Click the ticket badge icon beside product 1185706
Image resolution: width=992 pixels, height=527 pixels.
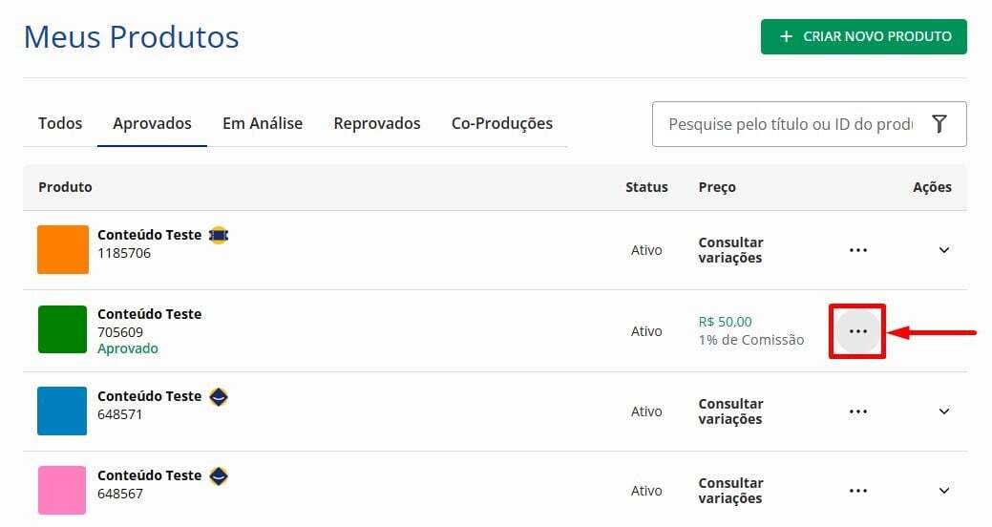click(219, 235)
